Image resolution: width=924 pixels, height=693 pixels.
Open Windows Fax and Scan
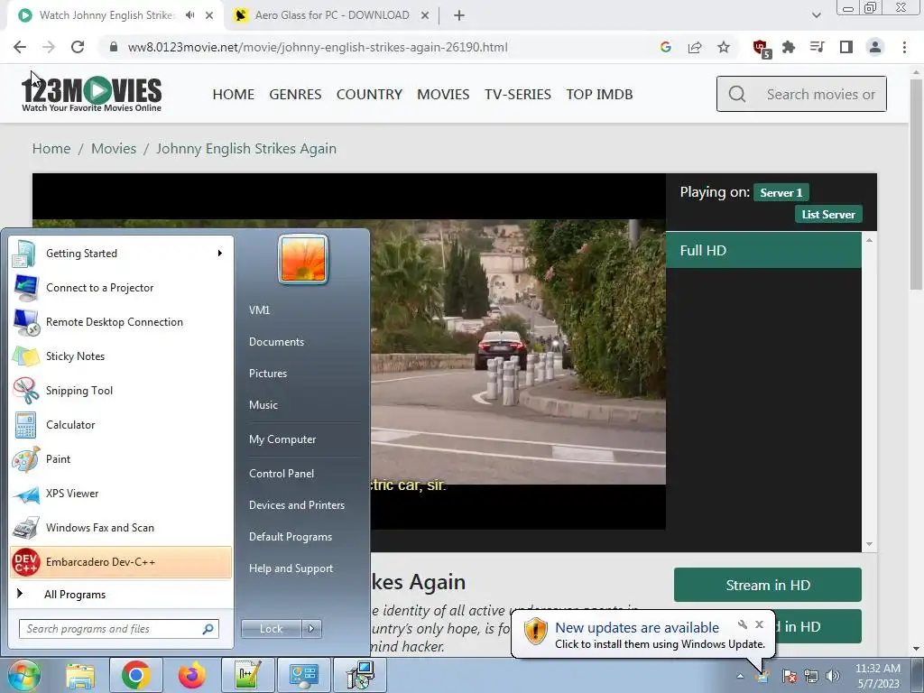(x=121, y=527)
